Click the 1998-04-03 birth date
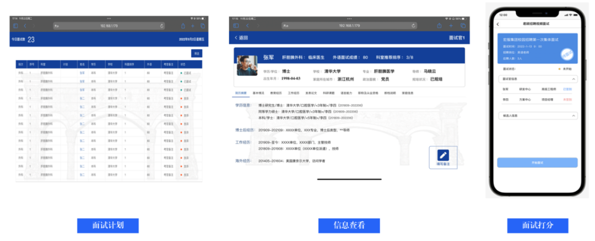The image size is (595, 241). pos(291,79)
